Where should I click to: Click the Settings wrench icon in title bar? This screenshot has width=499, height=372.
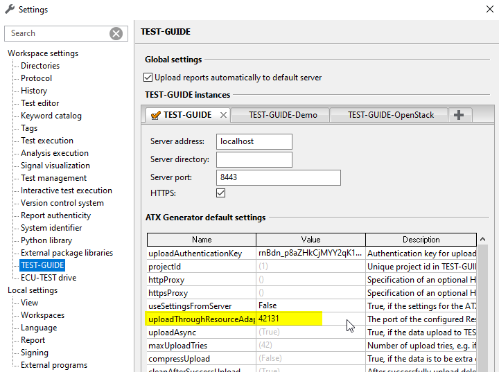(10, 9)
